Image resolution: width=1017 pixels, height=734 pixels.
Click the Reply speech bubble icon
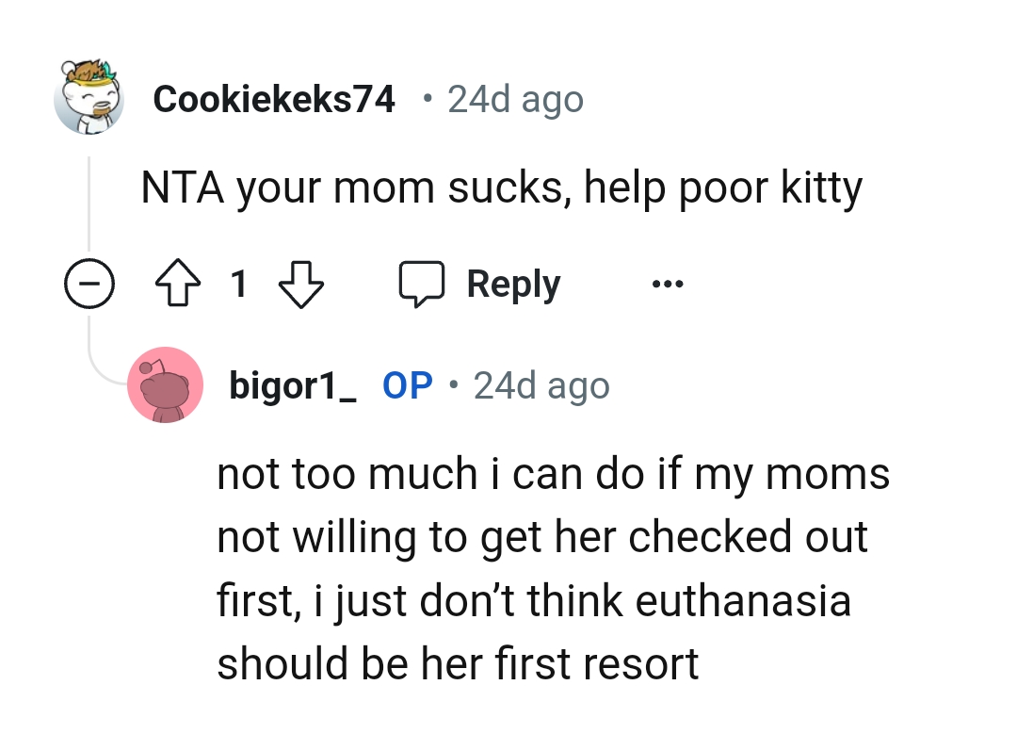[x=424, y=283]
